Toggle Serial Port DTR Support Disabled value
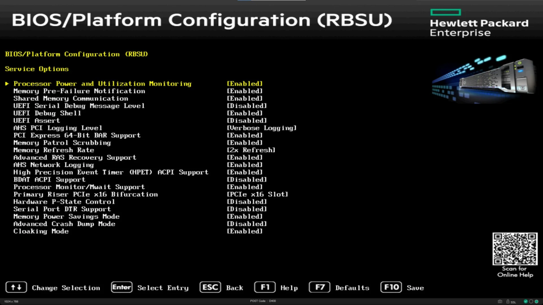This screenshot has width=543, height=305. pyautogui.click(x=247, y=209)
